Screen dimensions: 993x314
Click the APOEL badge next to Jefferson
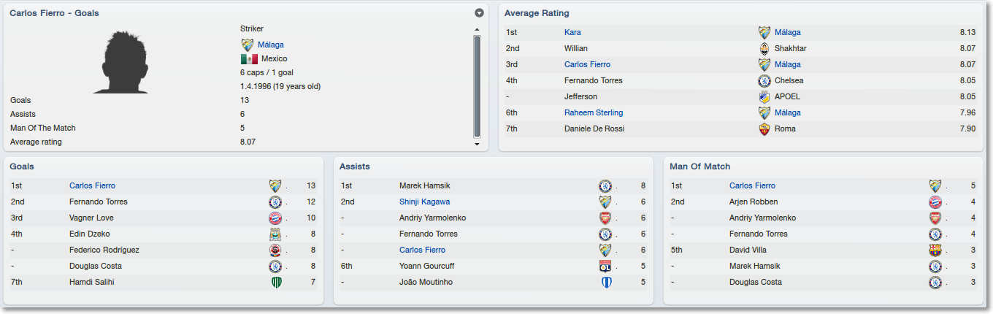764,96
